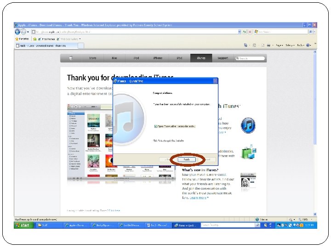Close the iTunes + QuickTime installer dialog
331x248 pixels.
coord(215,81)
